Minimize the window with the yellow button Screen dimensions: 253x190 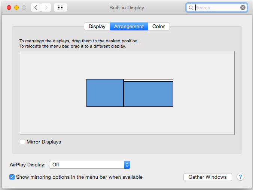tap(16, 7)
